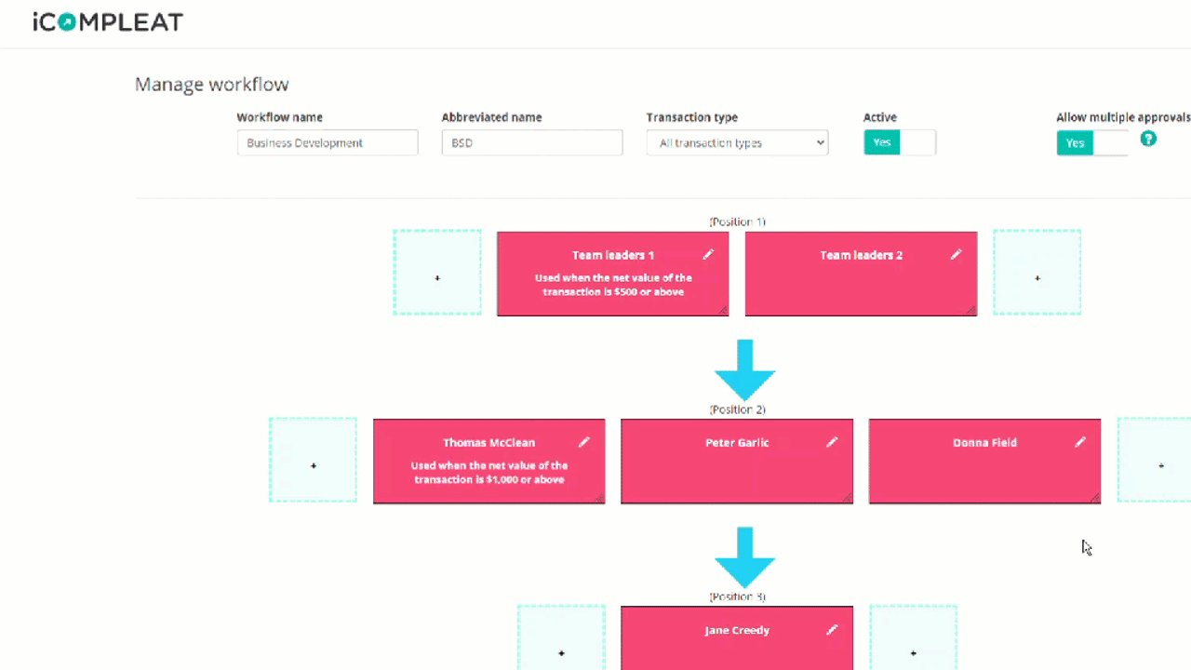Screen dimensions: 1191x670
Task: Click pencil icon on Thomas McClean card
Action: pyautogui.click(x=584, y=442)
